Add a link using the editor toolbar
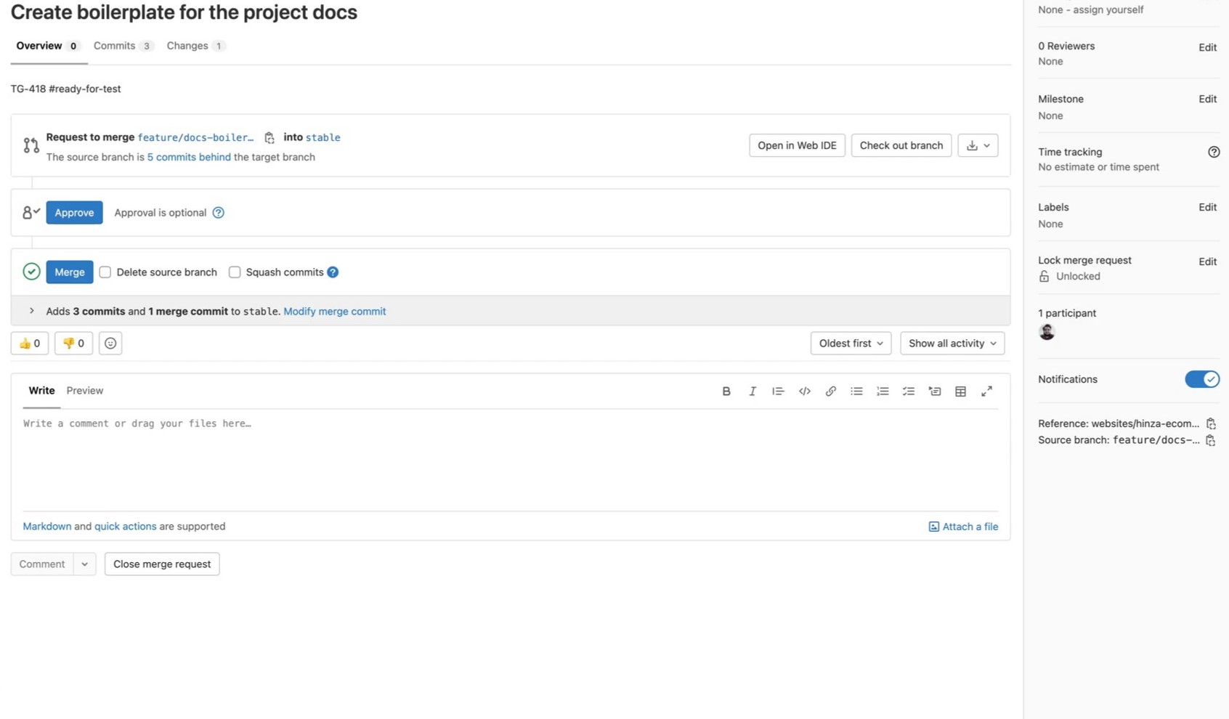The image size is (1229, 719). [x=830, y=391]
